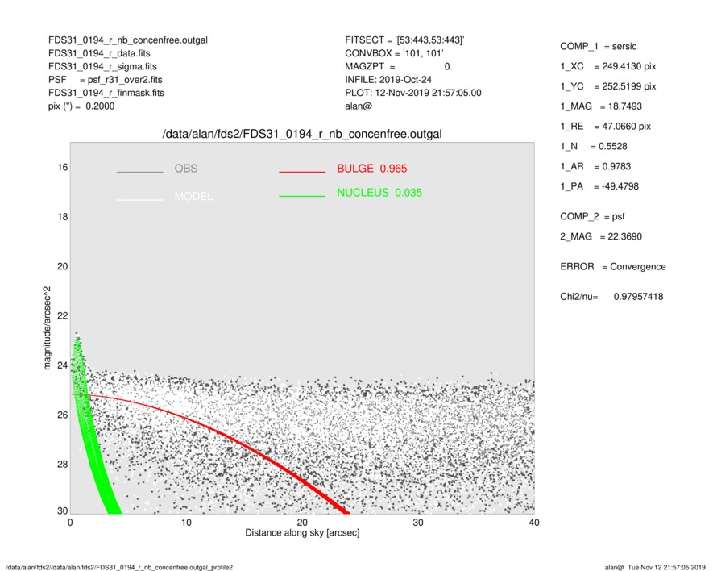This screenshot has height=571, width=713.
Task: Click the 1_RE = 47.0660 pix value
Action: tap(605, 127)
